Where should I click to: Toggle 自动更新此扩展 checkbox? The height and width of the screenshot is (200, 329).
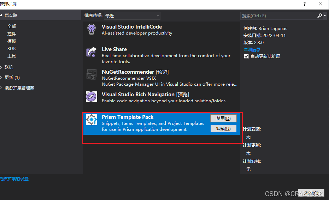click(246, 56)
